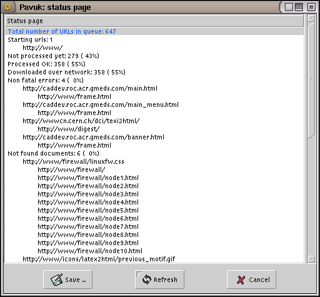Click the close square icon in title bar

tap(311, 8)
